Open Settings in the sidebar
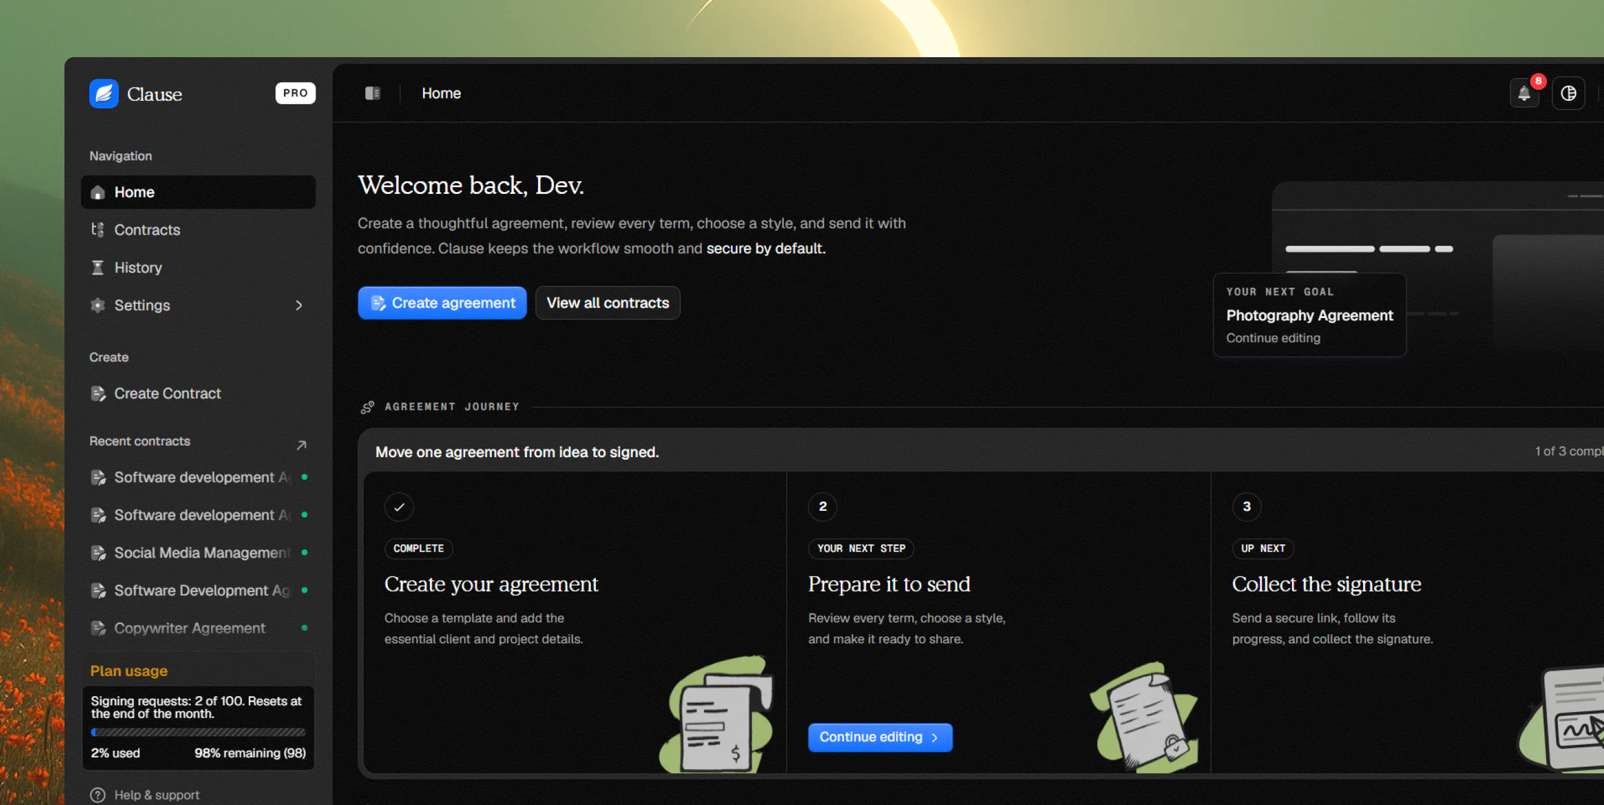1604x805 pixels. (198, 305)
